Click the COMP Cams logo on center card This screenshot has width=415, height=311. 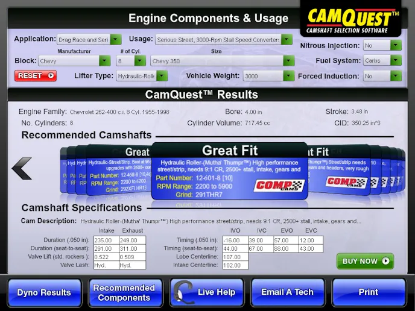point(280,185)
